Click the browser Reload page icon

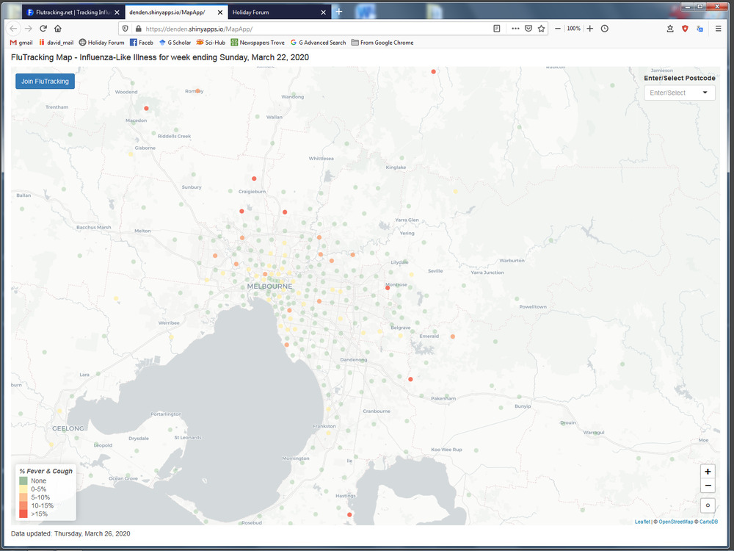(43, 29)
